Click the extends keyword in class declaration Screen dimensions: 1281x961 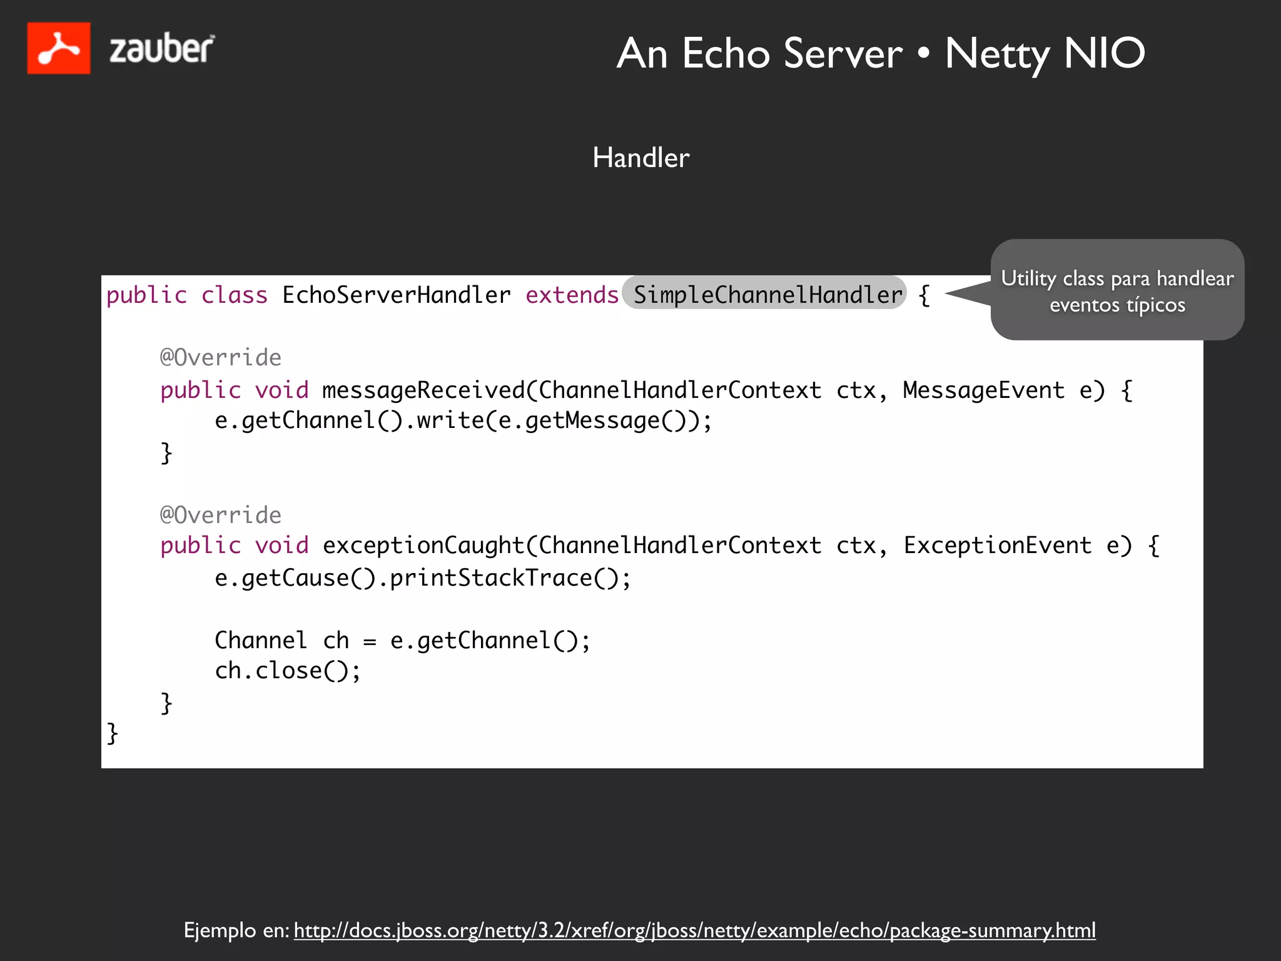[x=572, y=295]
